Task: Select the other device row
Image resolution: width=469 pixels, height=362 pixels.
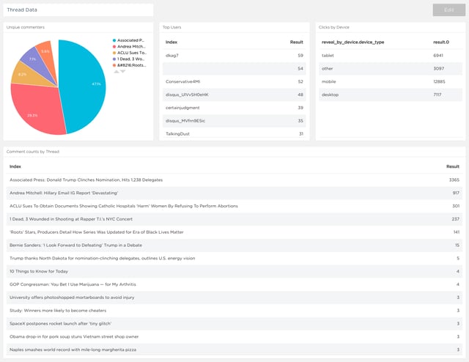Action: pyautogui.click(x=391, y=68)
